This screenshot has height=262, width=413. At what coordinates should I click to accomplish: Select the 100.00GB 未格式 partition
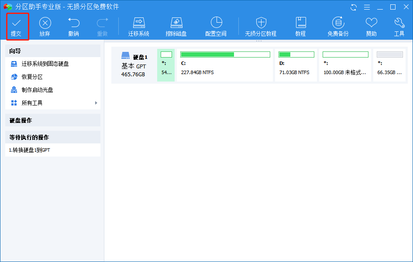[x=345, y=65]
